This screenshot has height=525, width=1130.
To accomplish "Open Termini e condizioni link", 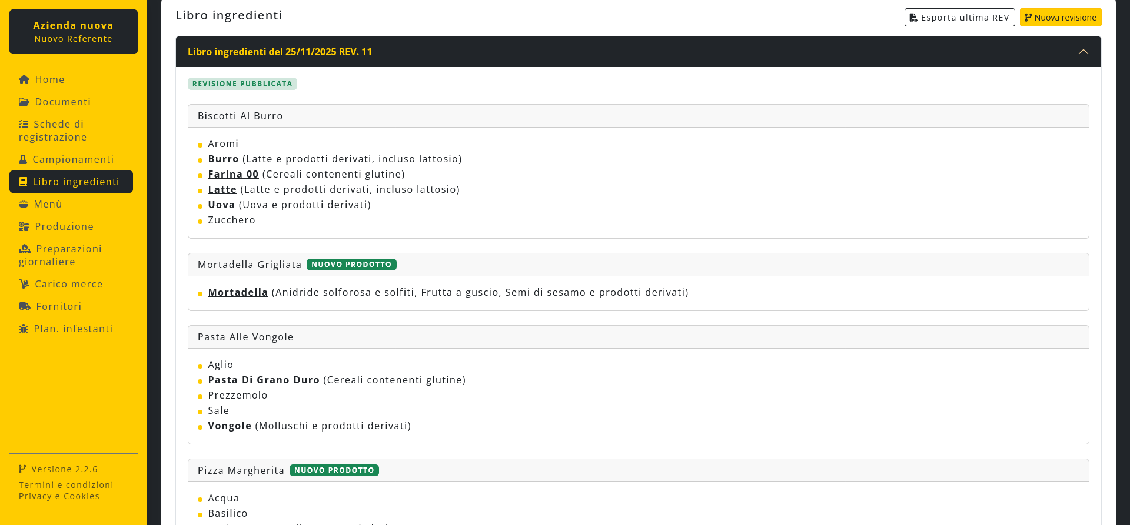I will click(66, 485).
